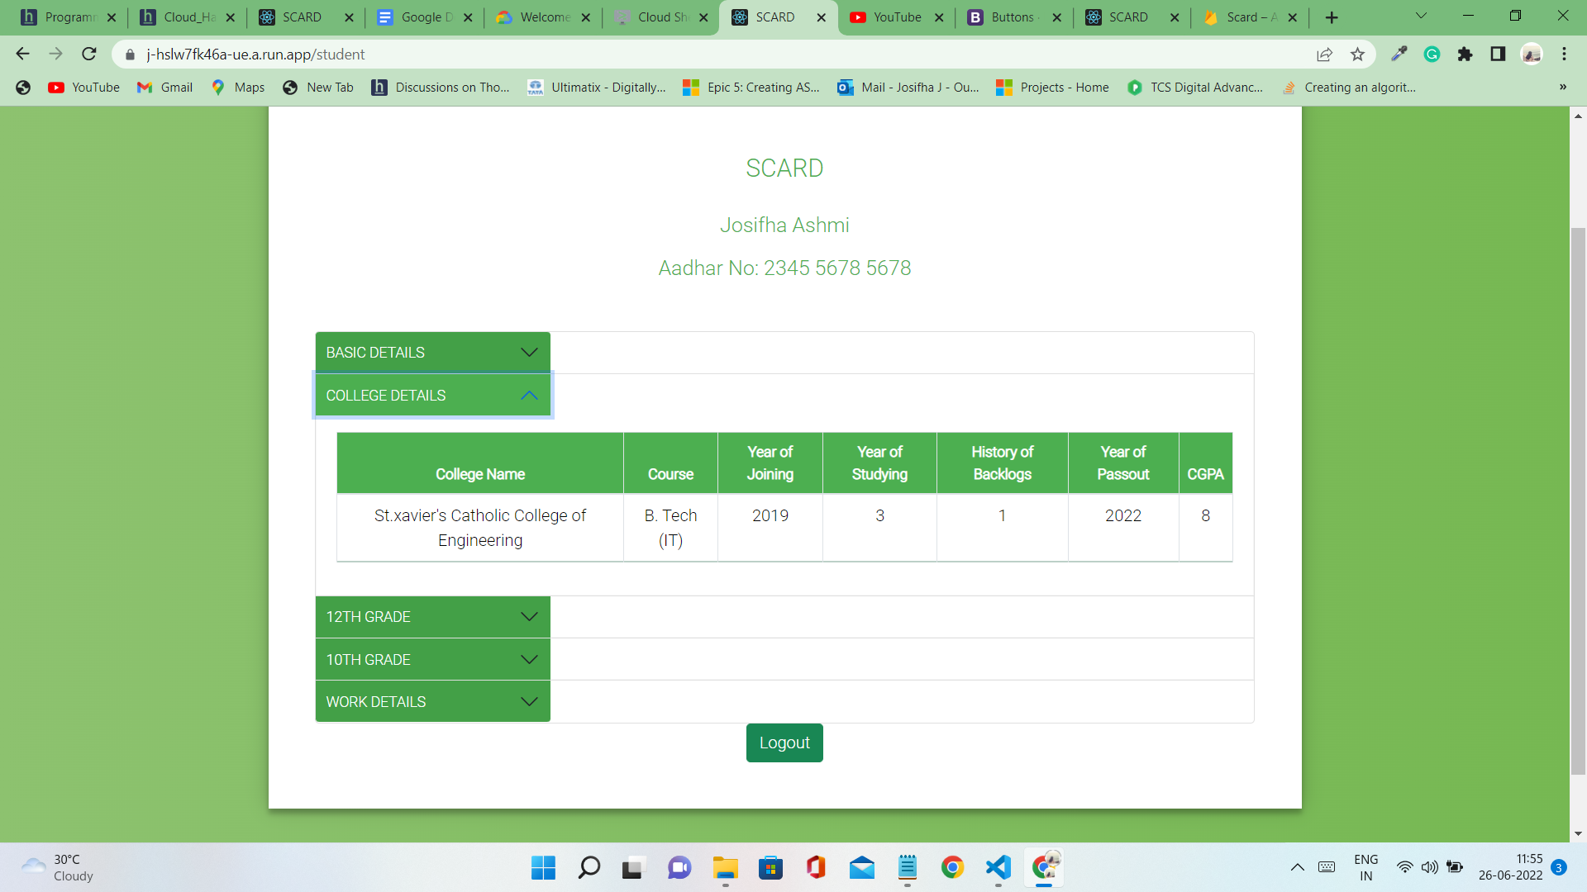Expand the 10TH GRADE section

pyautogui.click(x=432, y=660)
